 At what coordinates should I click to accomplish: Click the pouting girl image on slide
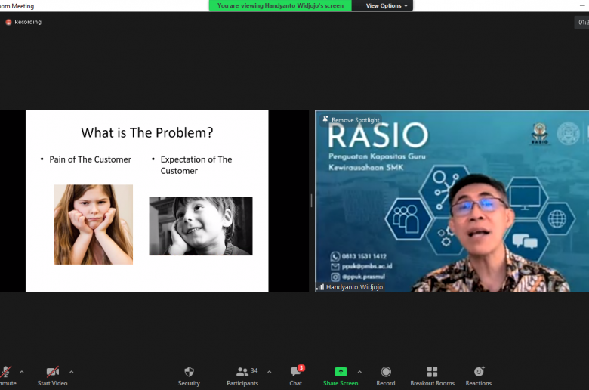click(x=93, y=224)
